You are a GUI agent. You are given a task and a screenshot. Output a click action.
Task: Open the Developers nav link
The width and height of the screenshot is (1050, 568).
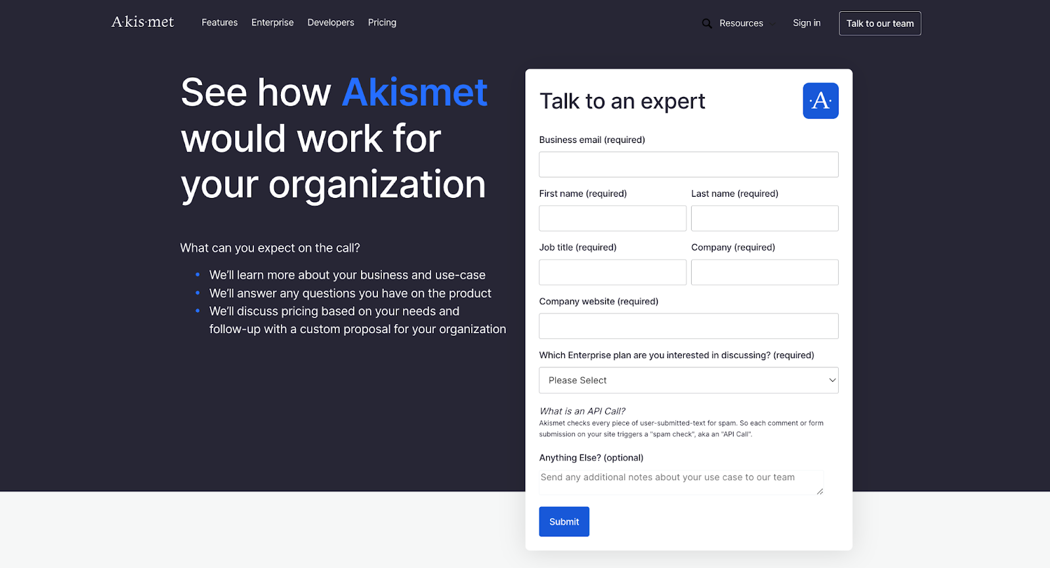coord(331,22)
